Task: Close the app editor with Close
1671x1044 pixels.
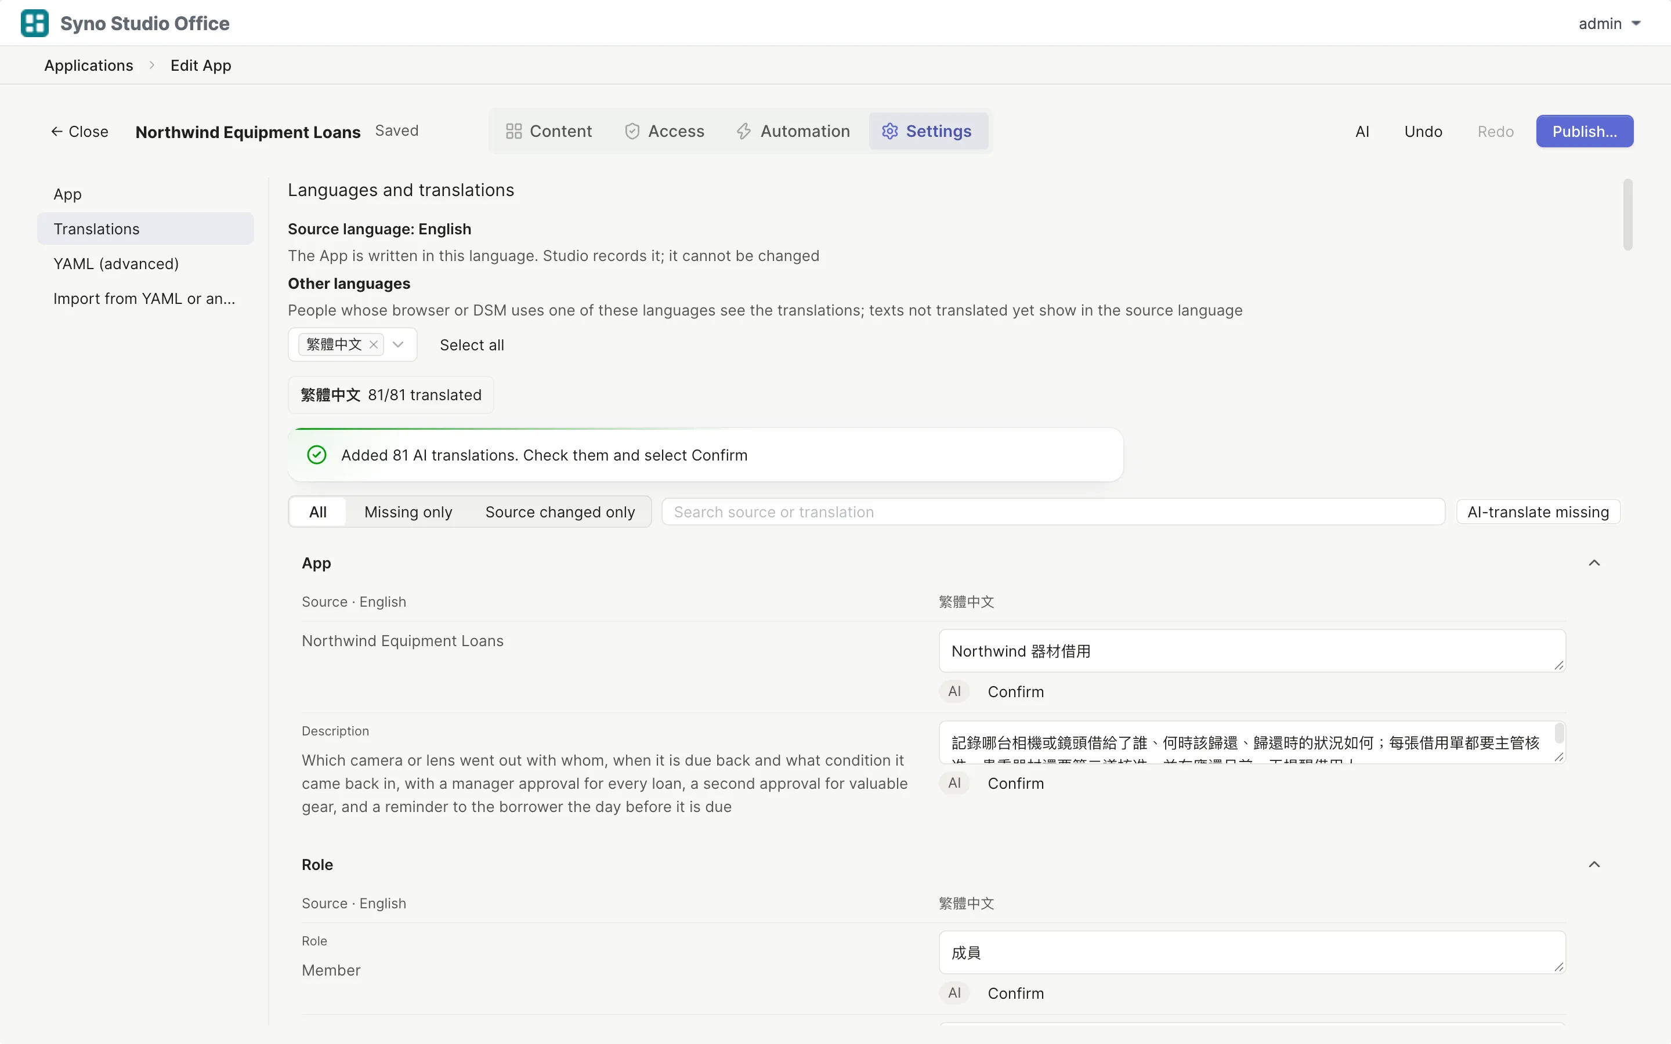Action: (79, 131)
